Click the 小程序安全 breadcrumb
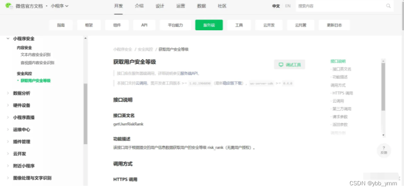 123,49
